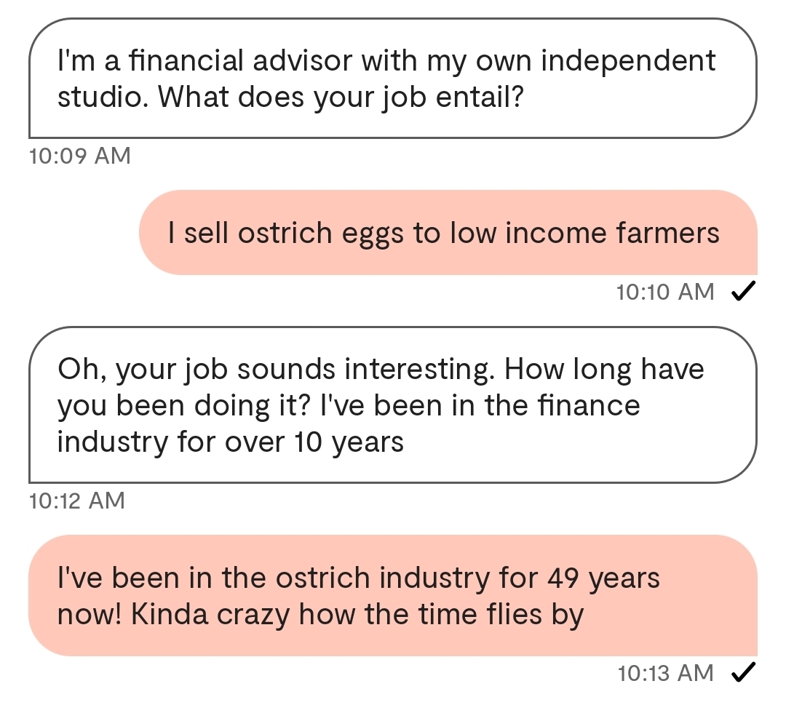Click the 10:09 AM timestamp

tap(80, 156)
